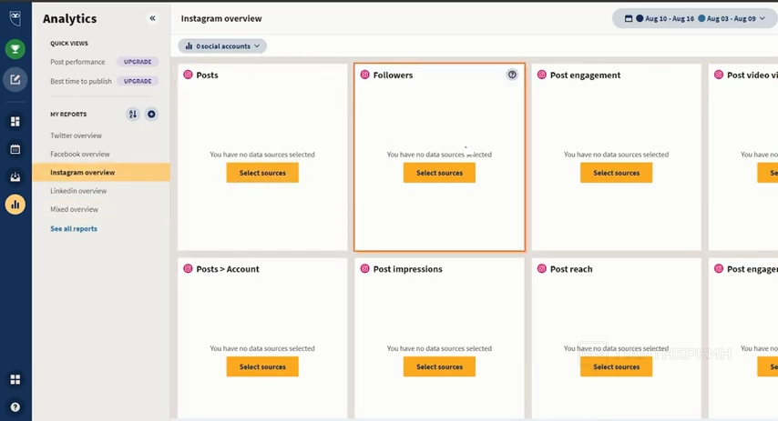The height and width of the screenshot is (421, 778).
Task: Follow the See all reports link
Action: (x=74, y=229)
